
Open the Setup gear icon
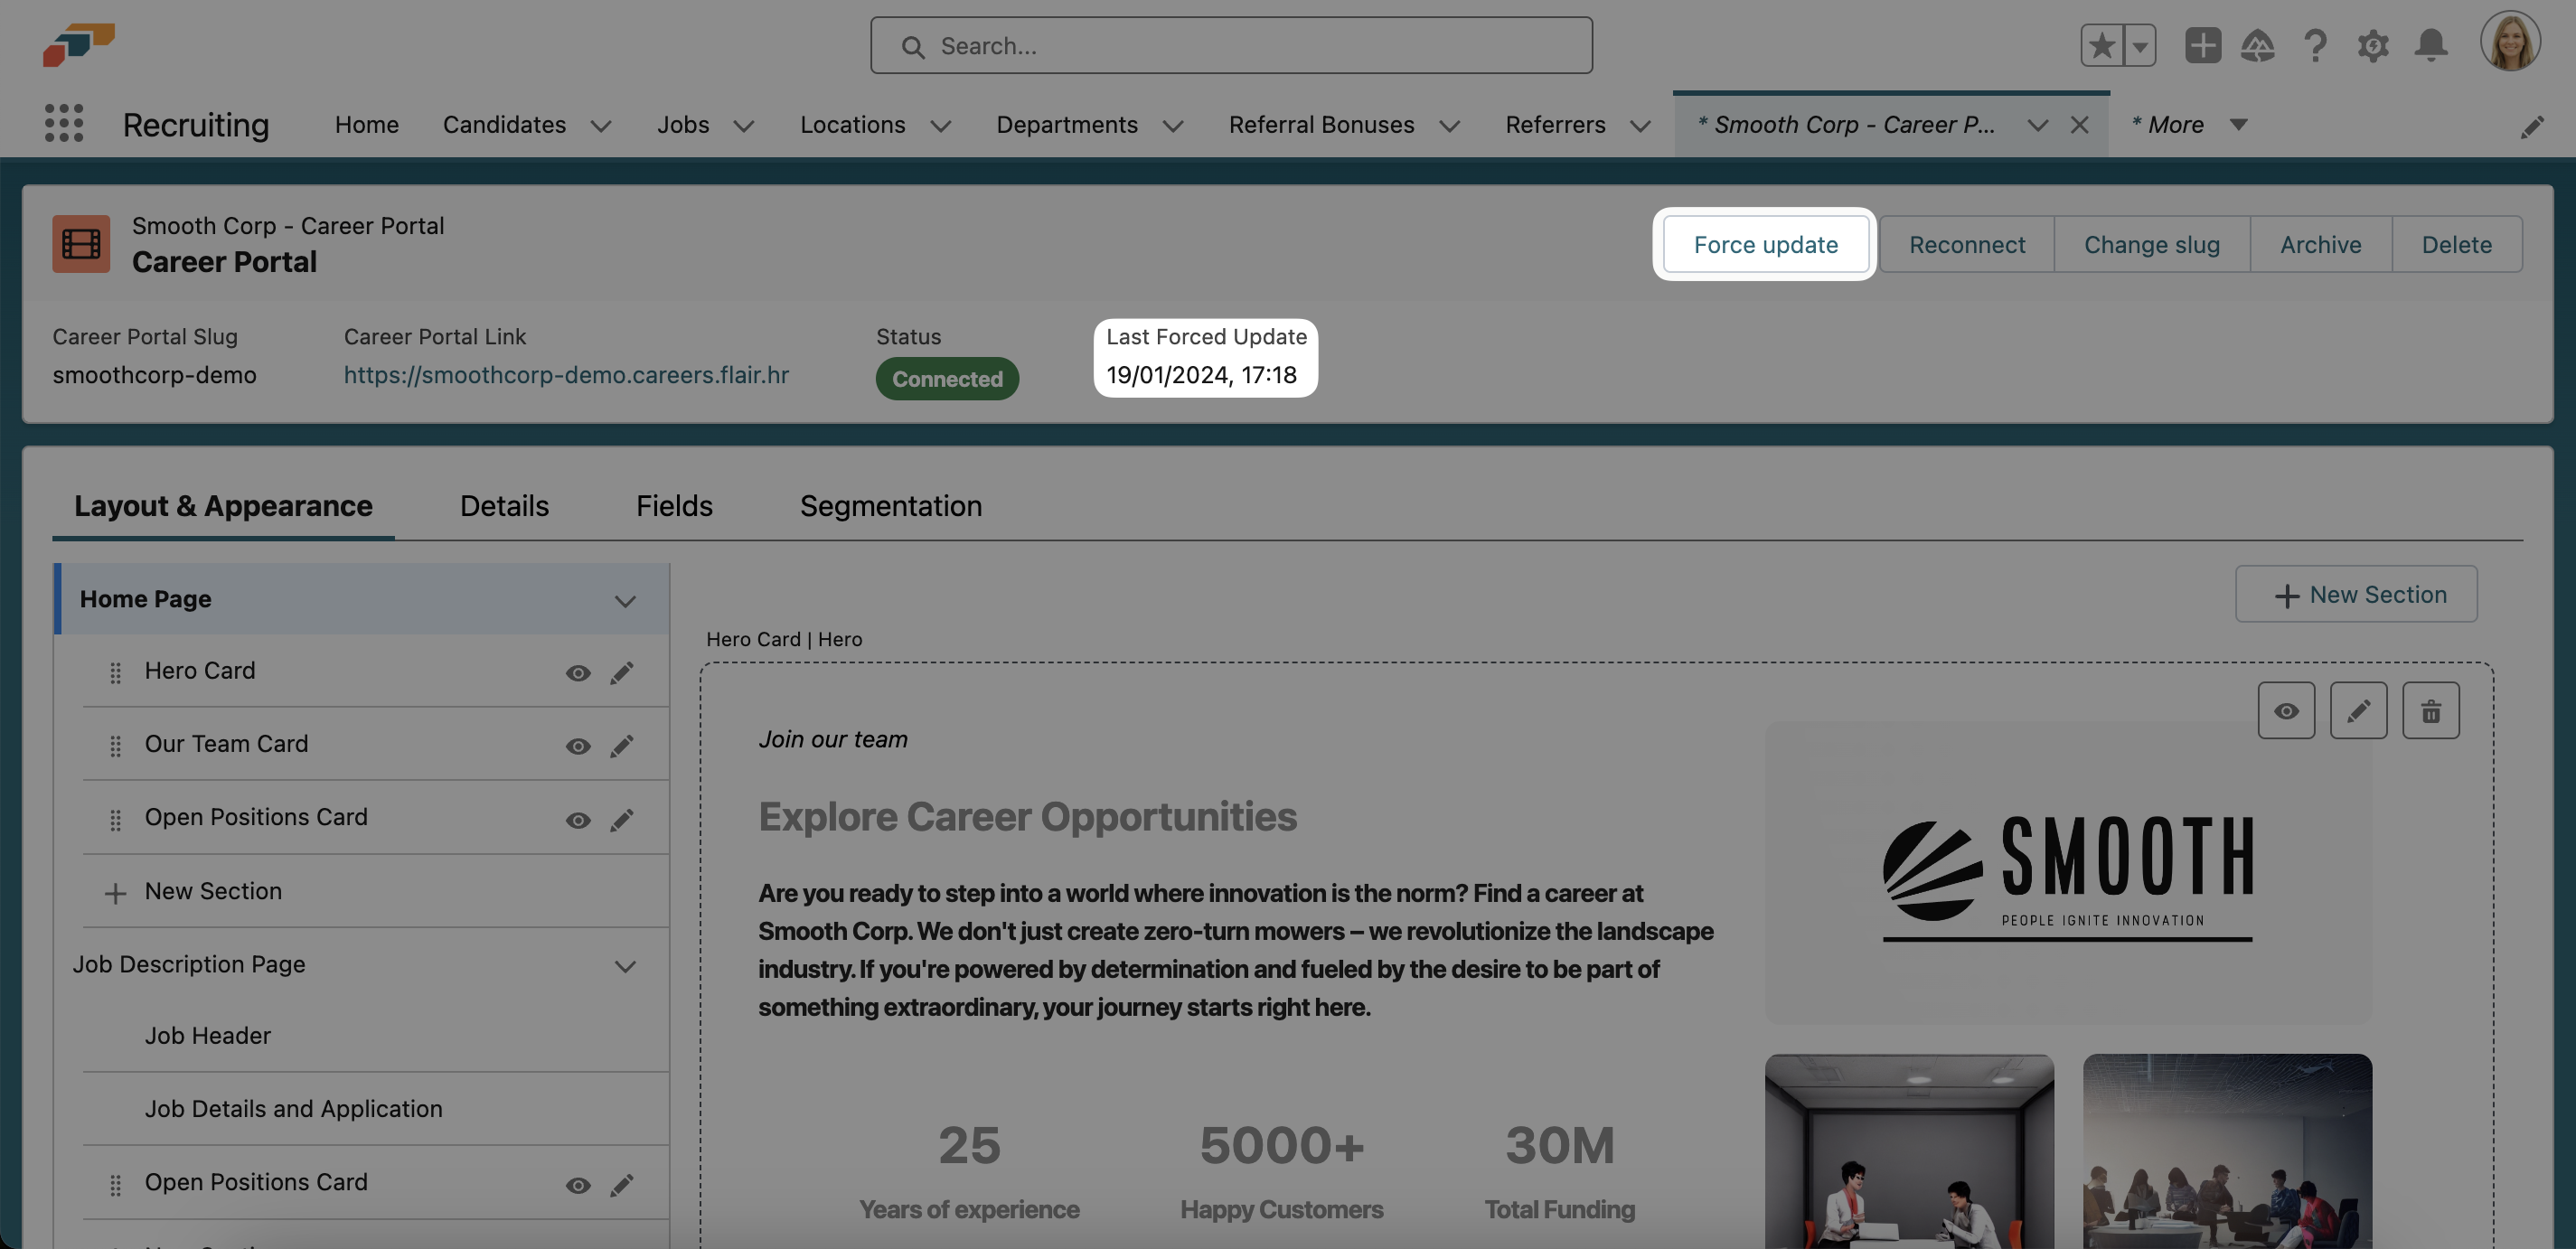pos(2372,45)
